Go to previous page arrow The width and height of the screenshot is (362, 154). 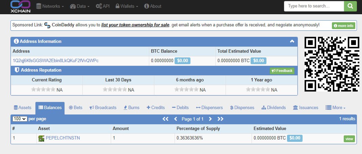176,119
